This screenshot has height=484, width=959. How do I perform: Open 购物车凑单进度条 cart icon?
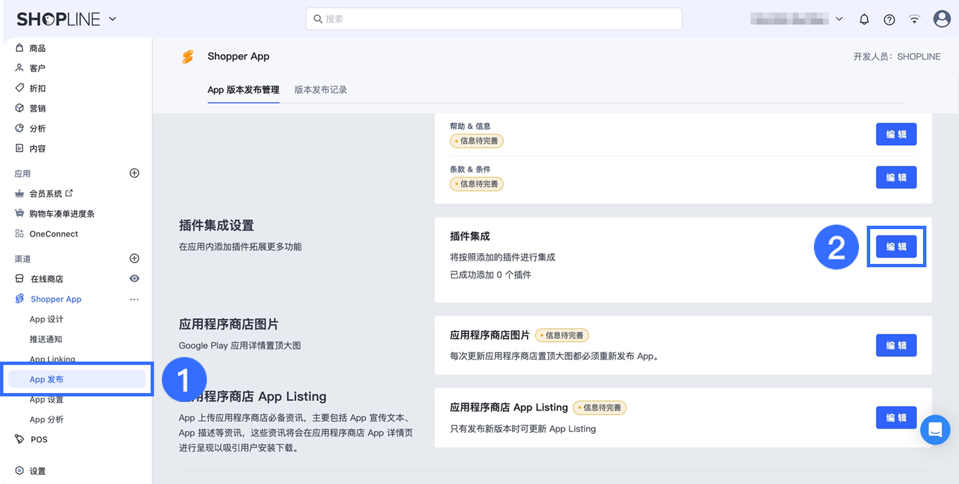click(20, 213)
